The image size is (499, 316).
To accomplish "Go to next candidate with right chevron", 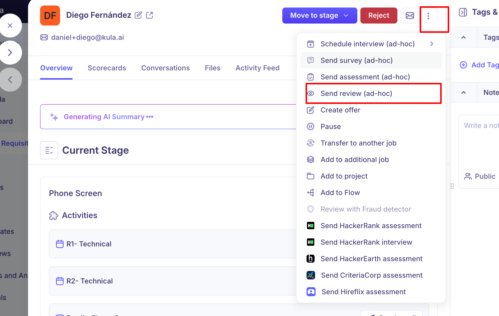I will [x=10, y=53].
